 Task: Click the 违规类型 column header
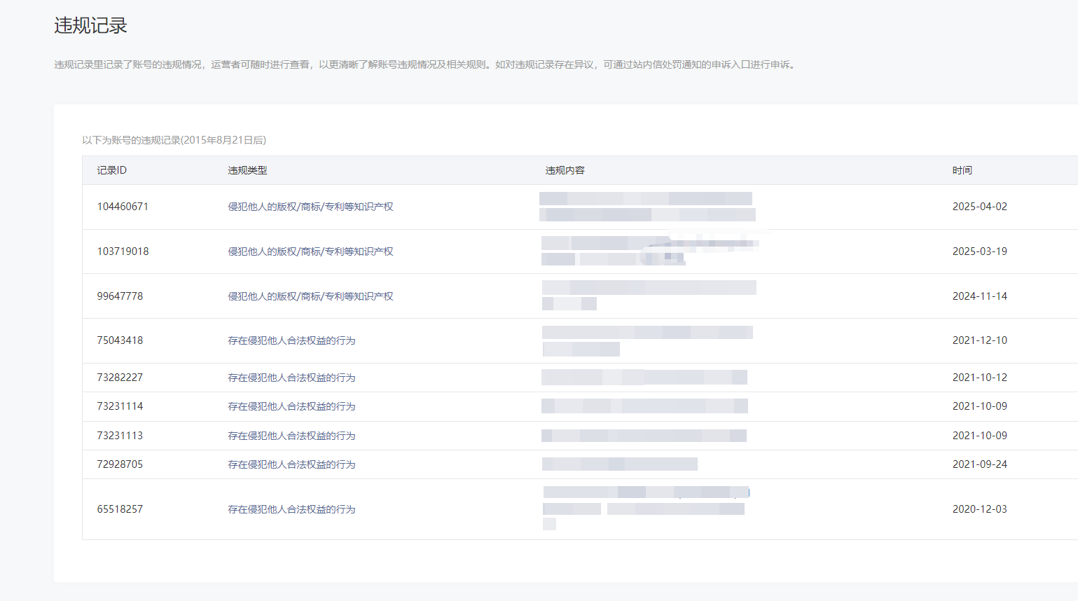click(247, 170)
